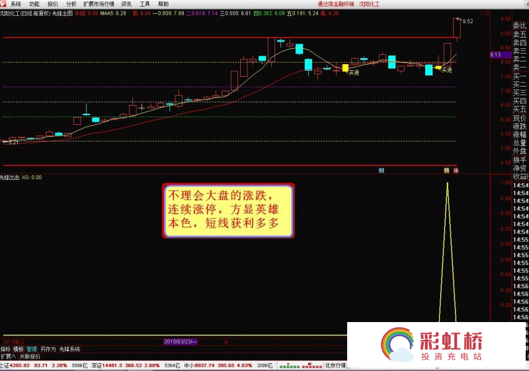The image size is (529, 371).
Task: Switch to the 指标 tab
Action: click(5, 349)
